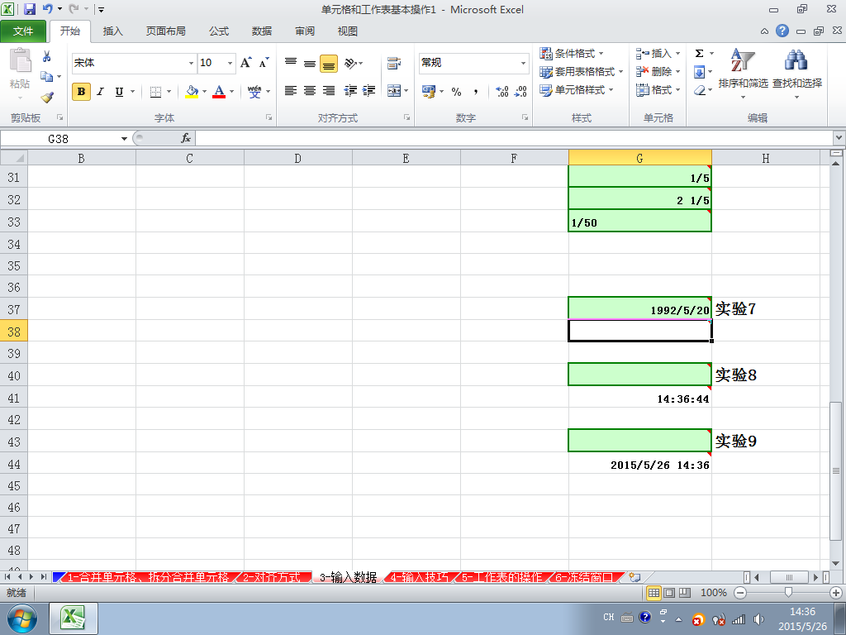Toggle bottom align button

point(329,64)
